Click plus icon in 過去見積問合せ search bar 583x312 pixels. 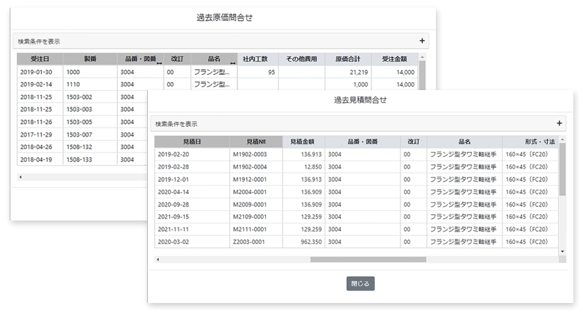point(559,123)
